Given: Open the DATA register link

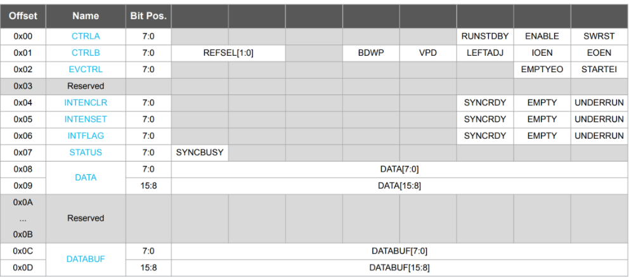Looking at the screenshot, I should pyautogui.click(x=86, y=177).
